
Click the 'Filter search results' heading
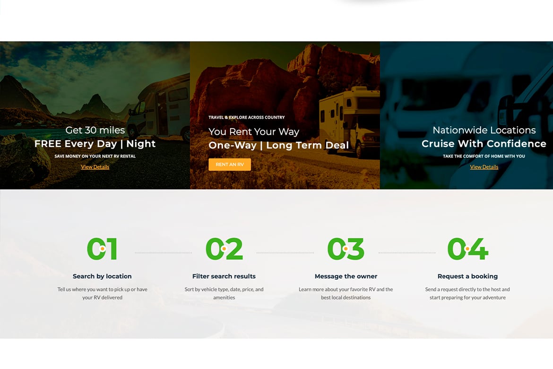pos(224,276)
